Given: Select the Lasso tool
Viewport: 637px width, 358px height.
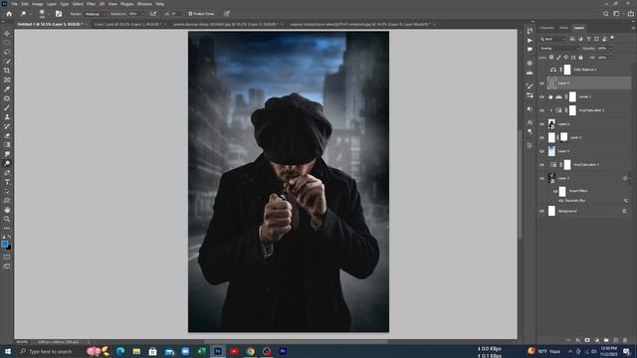Looking at the screenshot, I should pyautogui.click(x=7, y=52).
